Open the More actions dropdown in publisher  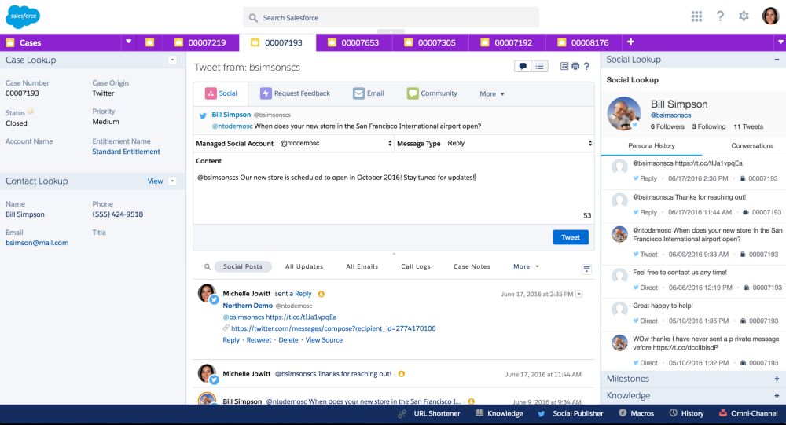coord(492,93)
